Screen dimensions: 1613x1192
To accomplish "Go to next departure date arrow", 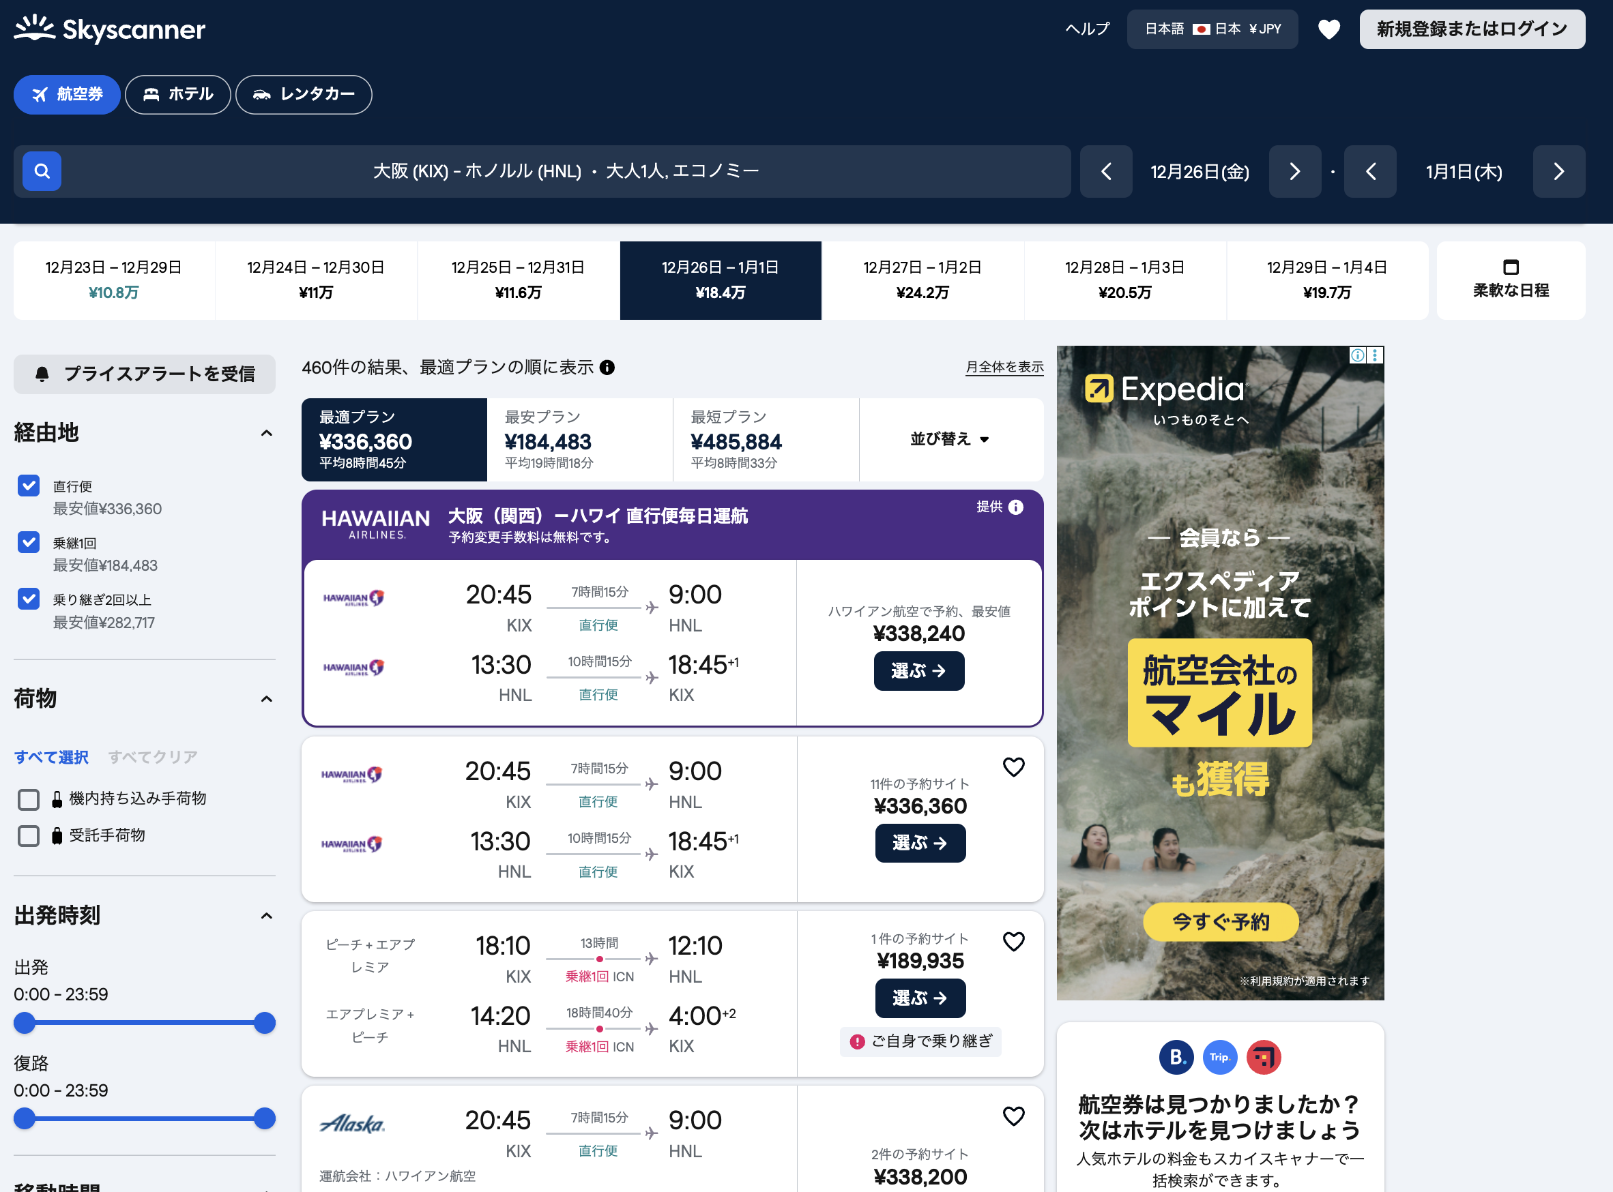I will (x=1294, y=172).
